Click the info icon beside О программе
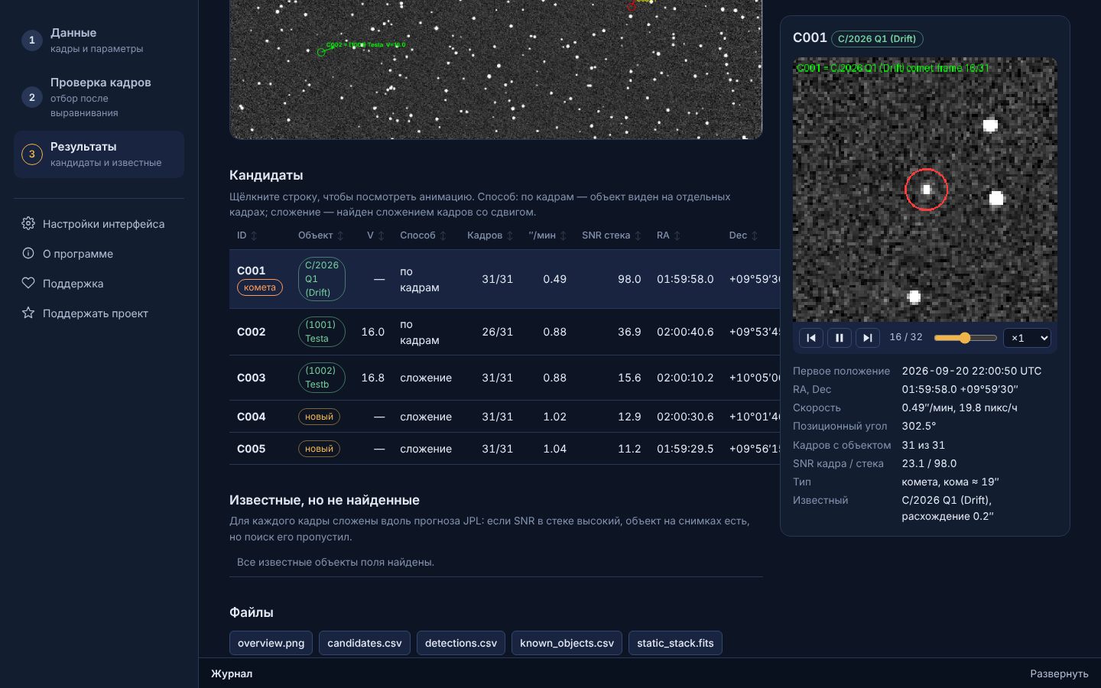This screenshot has width=1101, height=688. (28, 253)
